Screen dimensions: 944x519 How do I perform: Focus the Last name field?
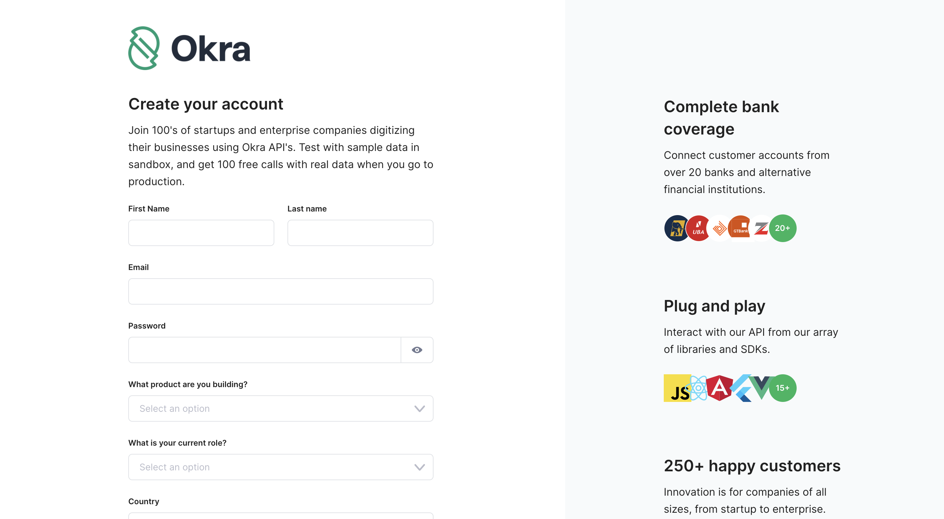[360, 233]
